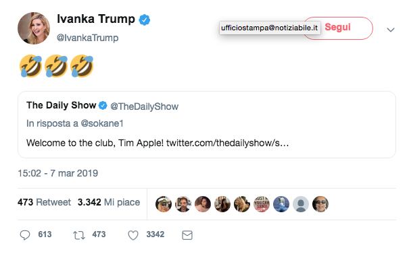
Task: Click The Daily Show verified badge
Action: 103,106
